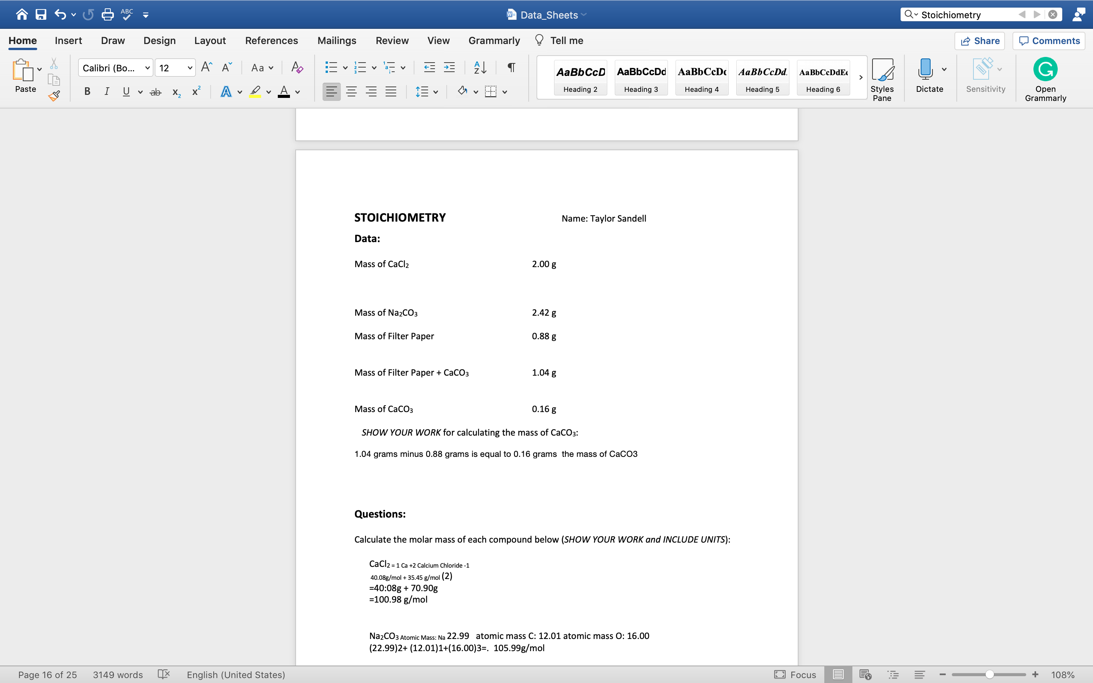The image size is (1093, 683).
Task: Click the Print icon in title bar
Action: click(107, 15)
